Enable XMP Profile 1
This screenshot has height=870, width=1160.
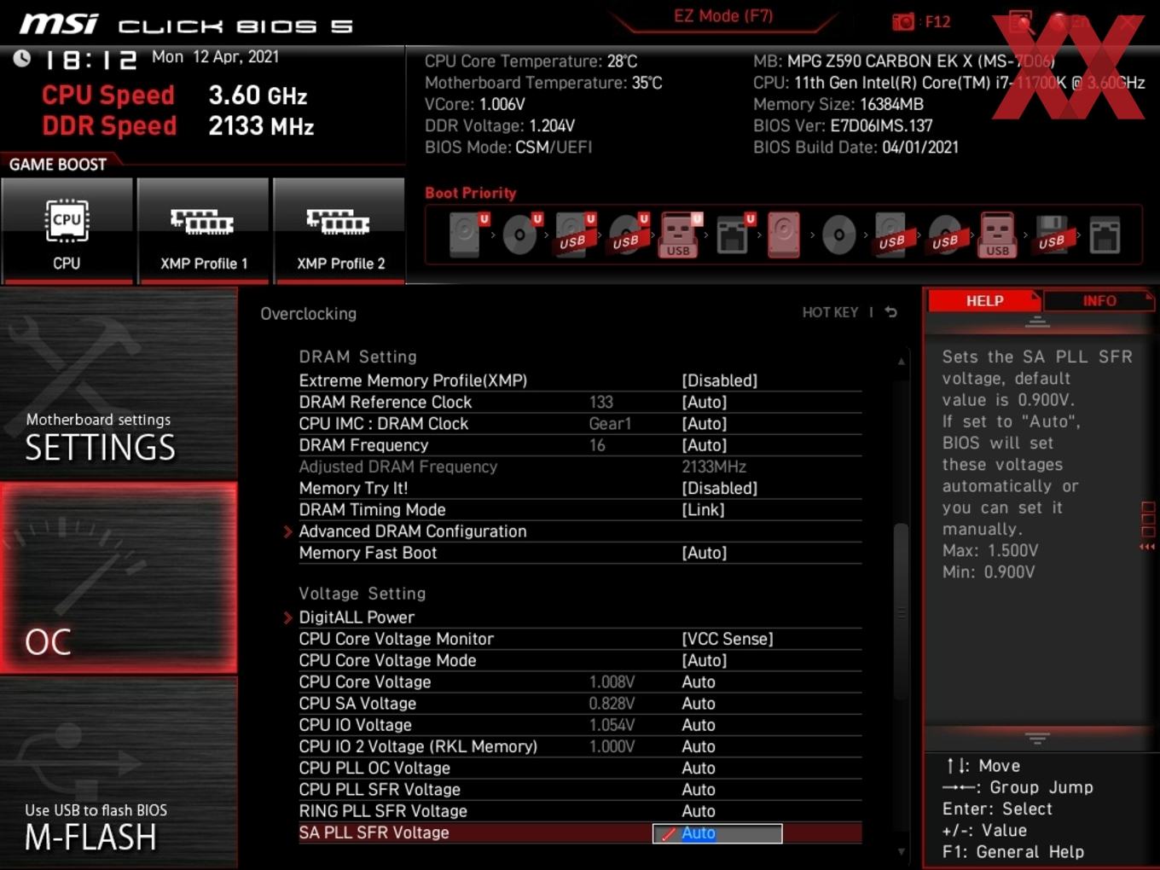point(203,230)
